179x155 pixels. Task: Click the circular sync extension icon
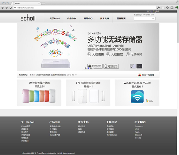[x=167, y=8]
